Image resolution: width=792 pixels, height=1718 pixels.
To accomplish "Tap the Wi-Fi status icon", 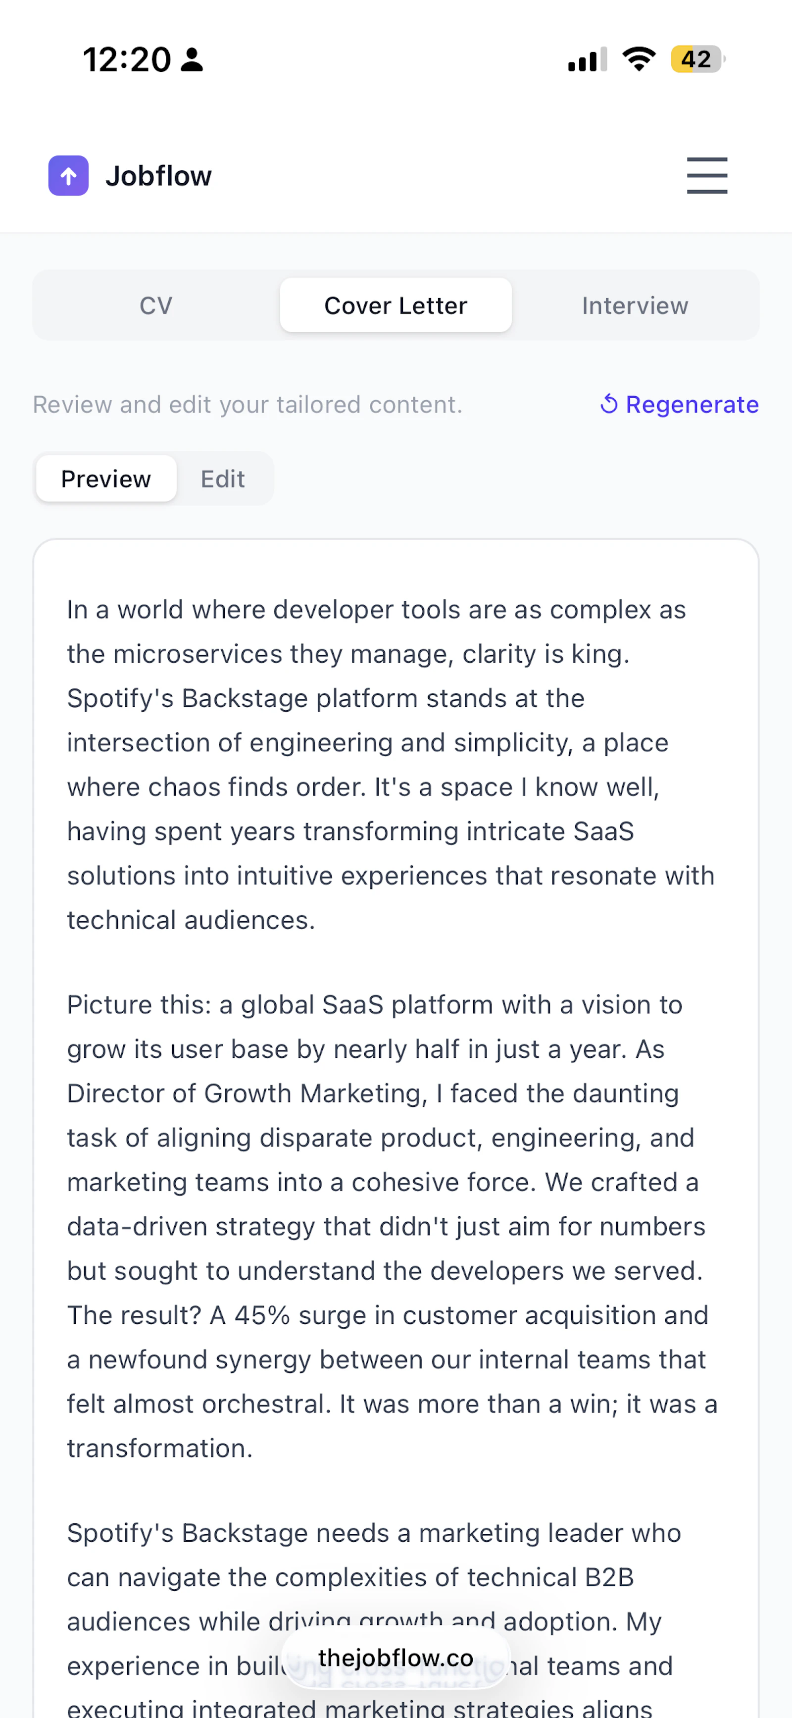I will coord(639,59).
